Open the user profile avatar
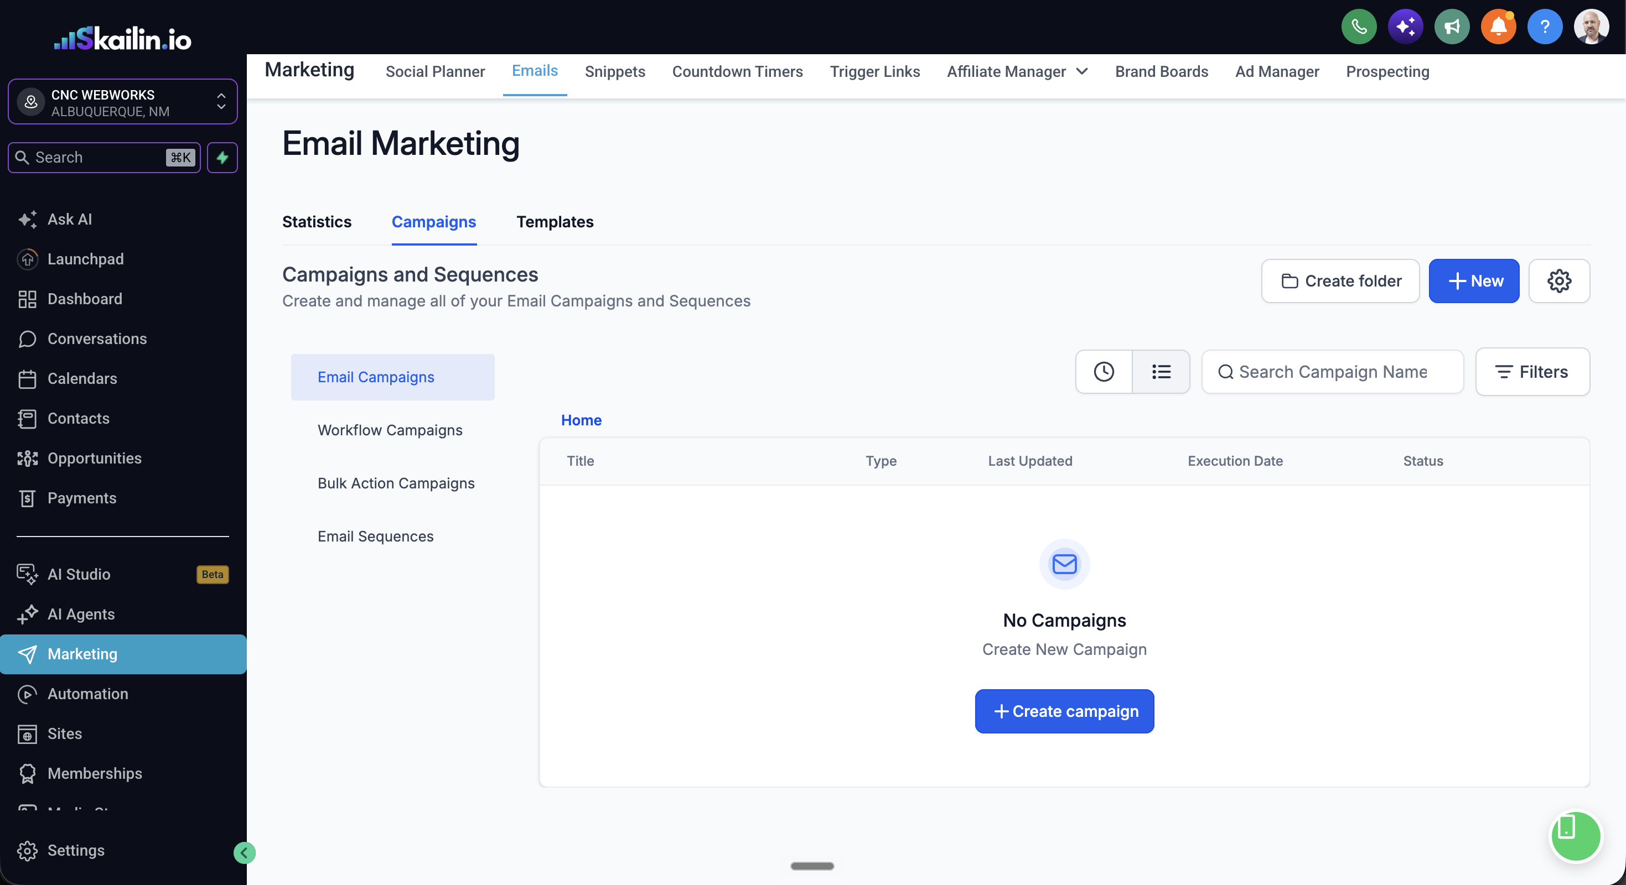 click(1591, 27)
